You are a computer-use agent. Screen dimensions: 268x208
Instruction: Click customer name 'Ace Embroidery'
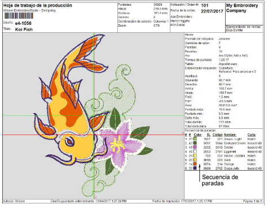click(x=182, y=17)
